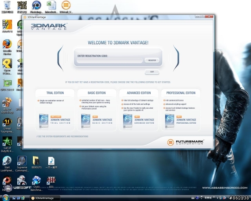Click Get a Key for Trial Edition

point(56,117)
